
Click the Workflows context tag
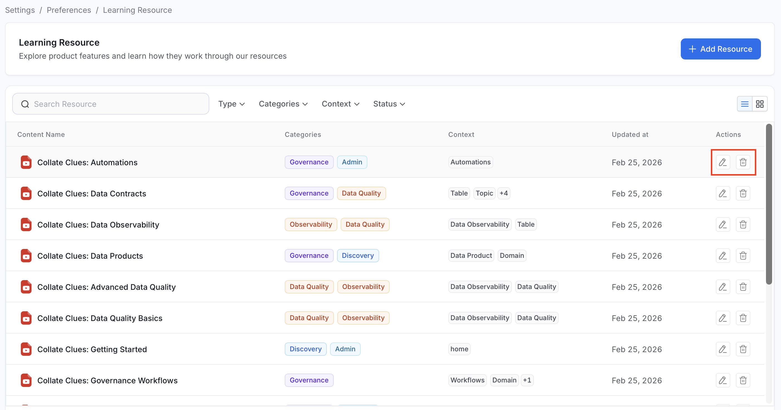point(468,380)
